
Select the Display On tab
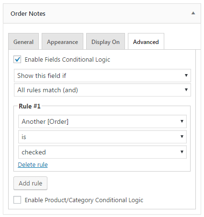(x=105, y=42)
